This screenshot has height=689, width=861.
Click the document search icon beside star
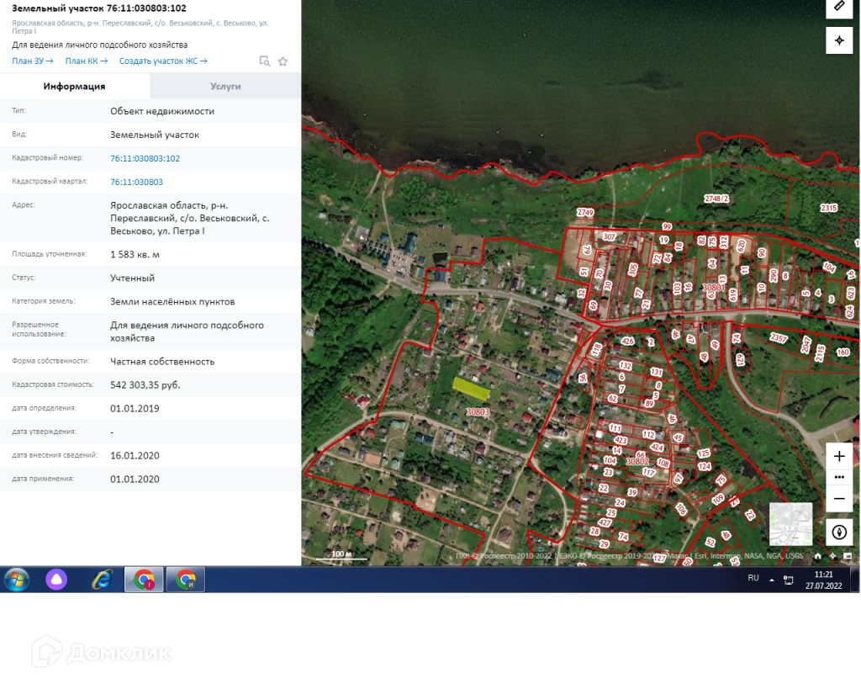[x=264, y=61]
